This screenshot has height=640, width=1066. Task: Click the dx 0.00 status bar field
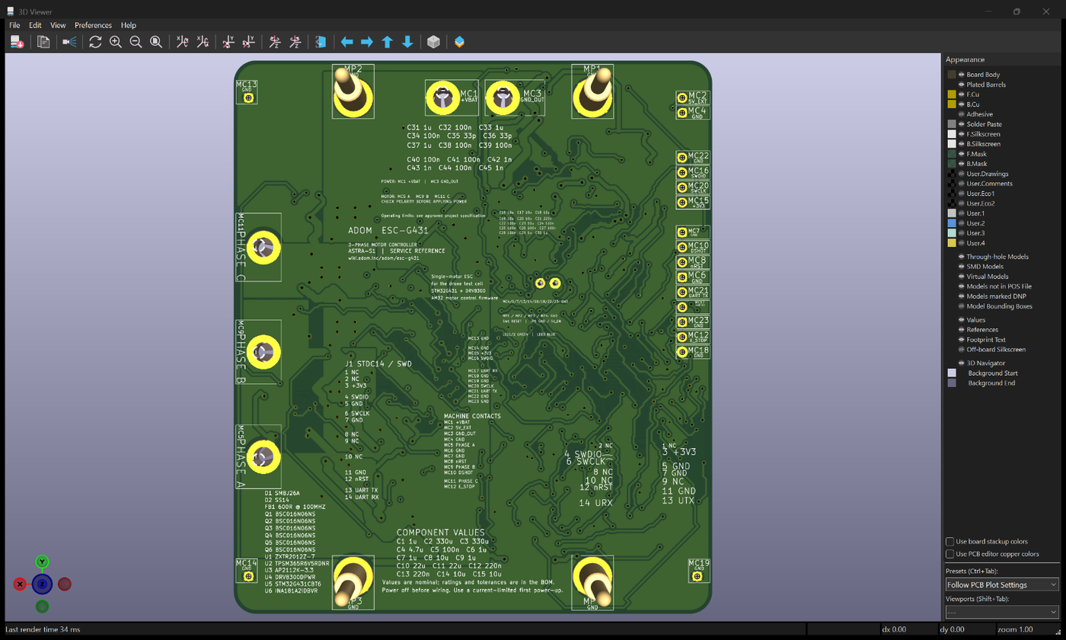click(x=908, y=630)
